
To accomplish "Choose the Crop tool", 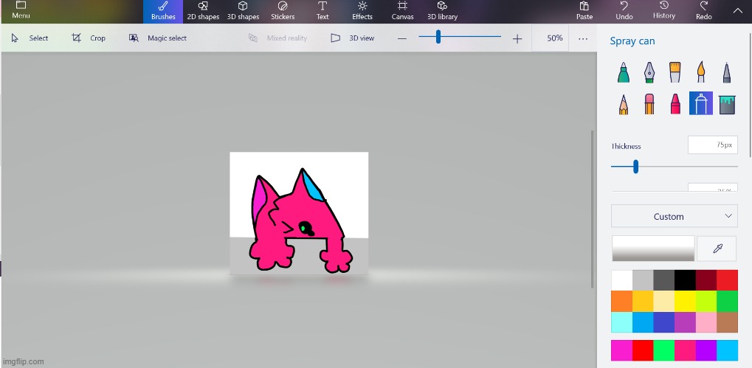I will [89, 38].
